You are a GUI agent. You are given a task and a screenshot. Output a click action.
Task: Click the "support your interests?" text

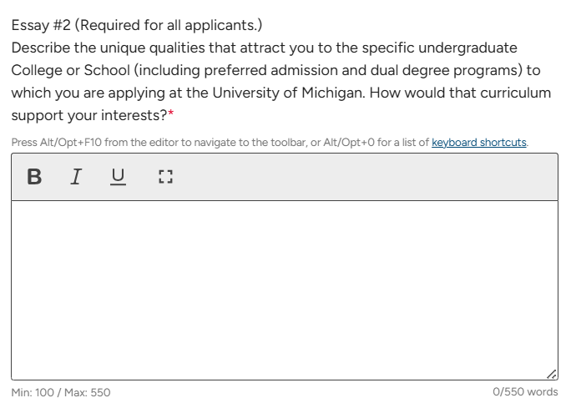click(88, 114)
